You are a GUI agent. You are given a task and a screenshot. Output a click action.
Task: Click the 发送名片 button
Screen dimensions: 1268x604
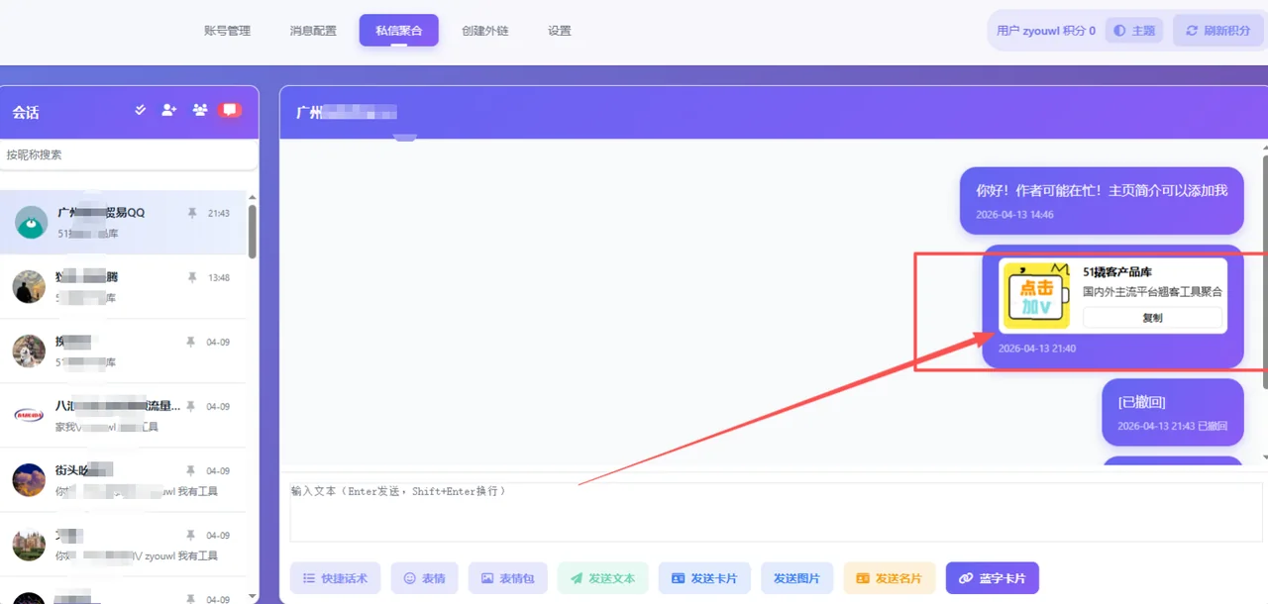click(x=889, y=578)
